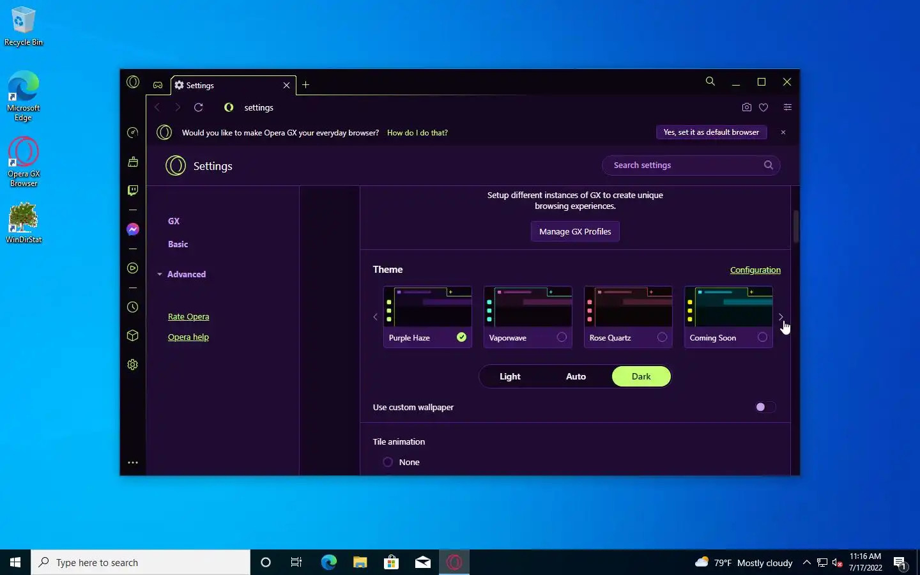Select None for Tile animation

click(388, 462)
